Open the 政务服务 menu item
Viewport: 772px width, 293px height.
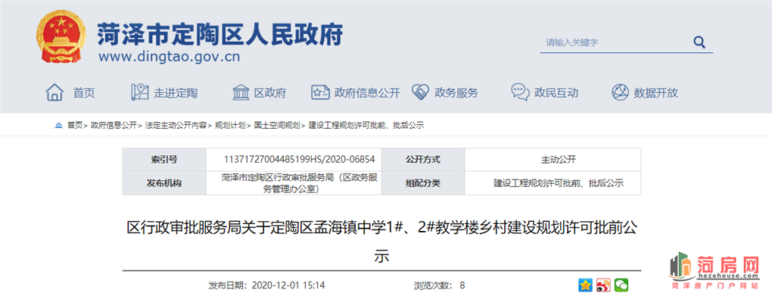click(x=456, y=92)
